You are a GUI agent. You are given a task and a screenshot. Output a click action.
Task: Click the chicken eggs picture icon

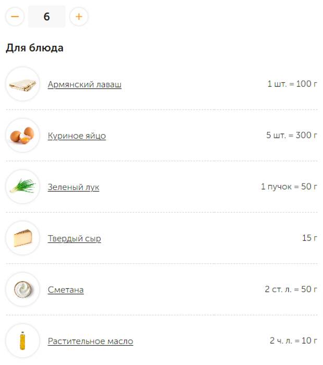point(23,135)
